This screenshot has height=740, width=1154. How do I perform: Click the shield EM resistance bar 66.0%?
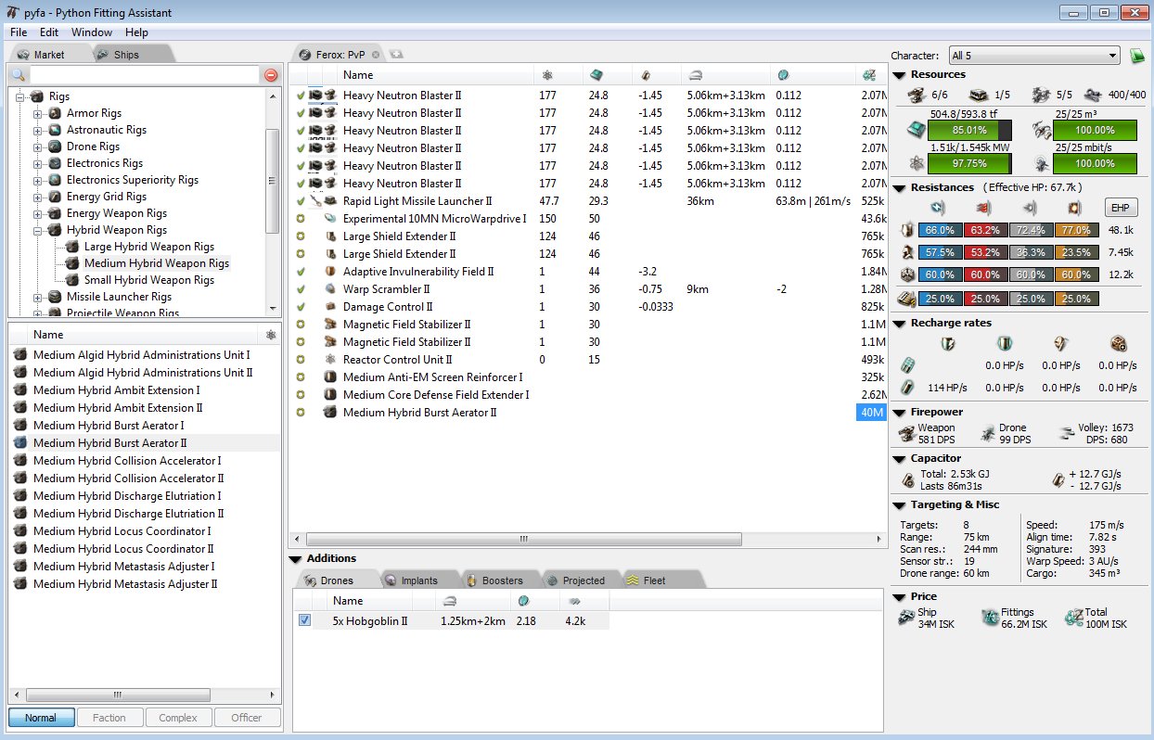click(940, 230)
